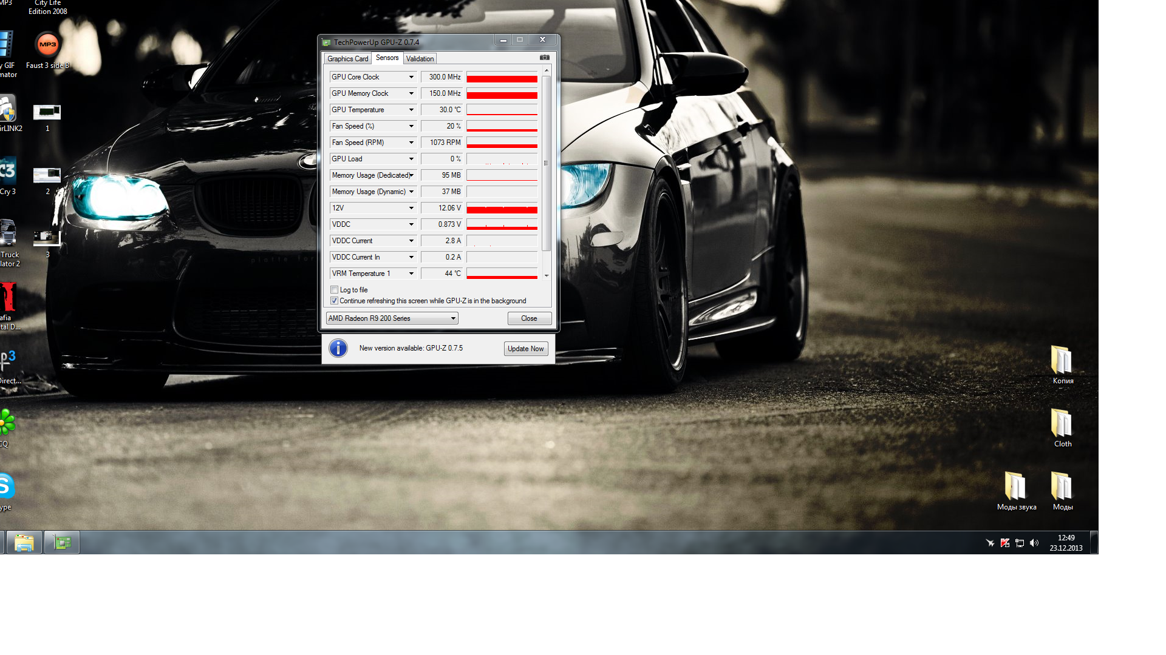This screenshot has width=1166, height=655.
Task: Open the Faust 3 side B MP3 file
Action: tap(47, 45)
